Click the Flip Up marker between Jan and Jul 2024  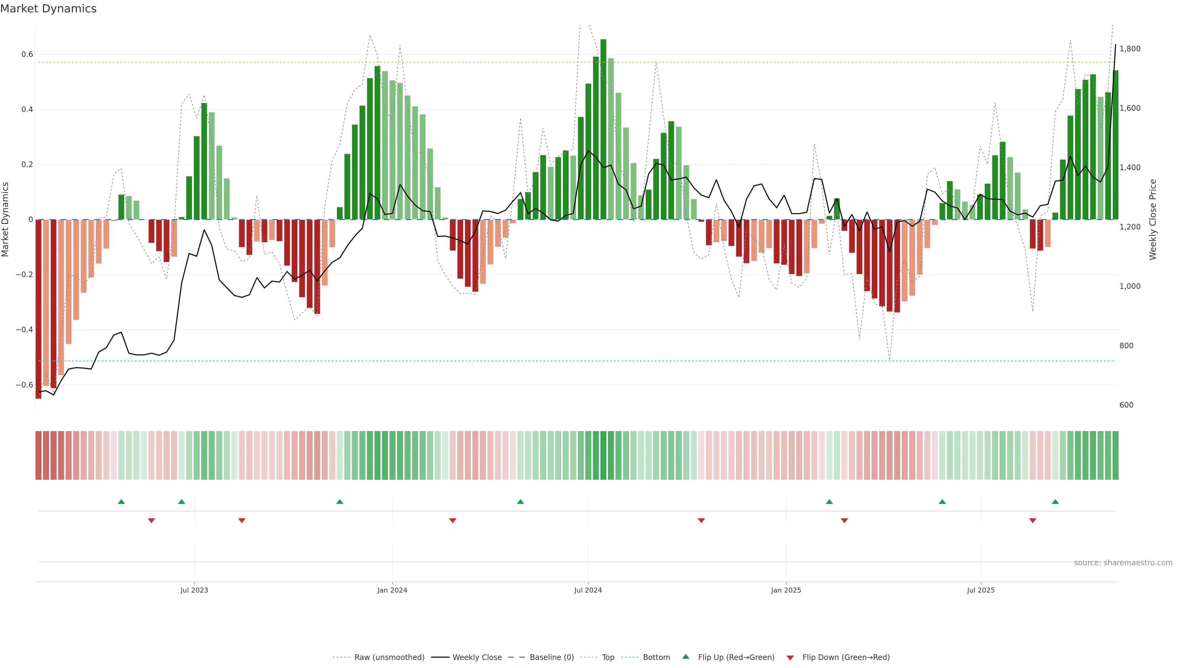[520, 502]
